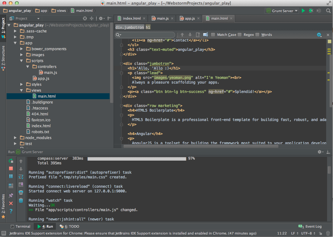This screenshot has height=237, width=333.
Task: Click the Search Everywhere magnifier
Action: click(x=327, y=10)
